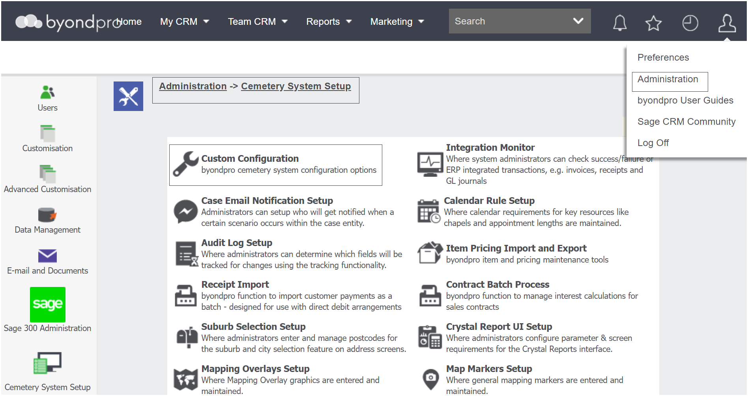The height and width of the screenshot is (396, 748).
Task: Click the Item Pricing box icon
Action: pyautogui.click(x=430, y=253)
